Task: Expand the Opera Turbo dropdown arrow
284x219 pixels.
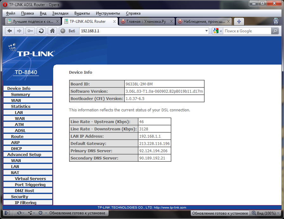Action: 46,213
